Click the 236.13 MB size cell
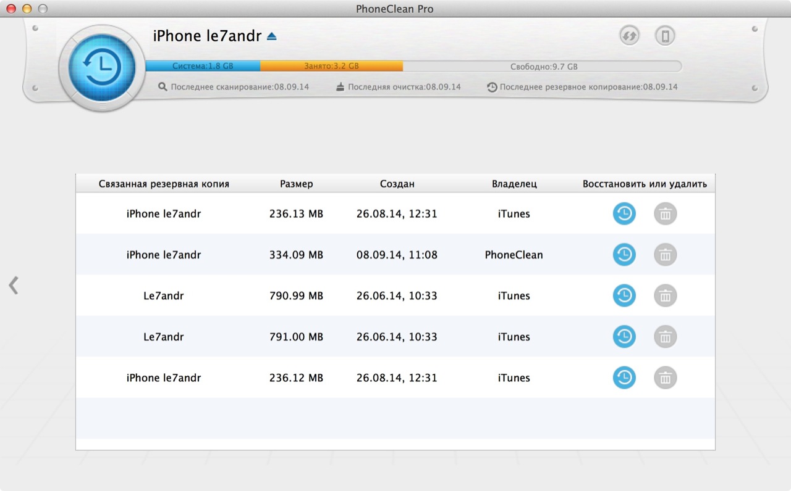This screenshot has width=791, height=491. tap(297, 214)
